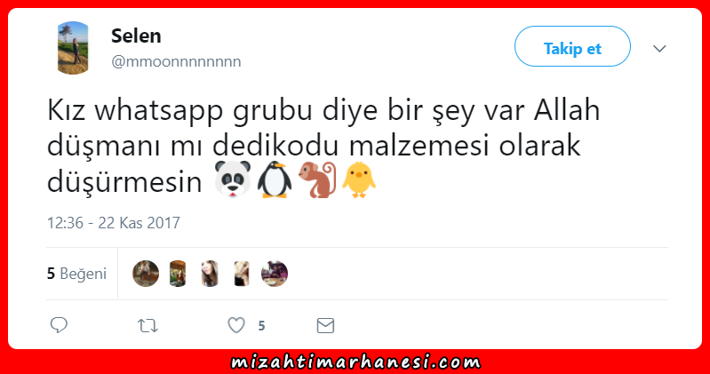The height and width of the screenshot is (374, 710).
Task: Open last liker's round avatar
Action: pos(275,274)
